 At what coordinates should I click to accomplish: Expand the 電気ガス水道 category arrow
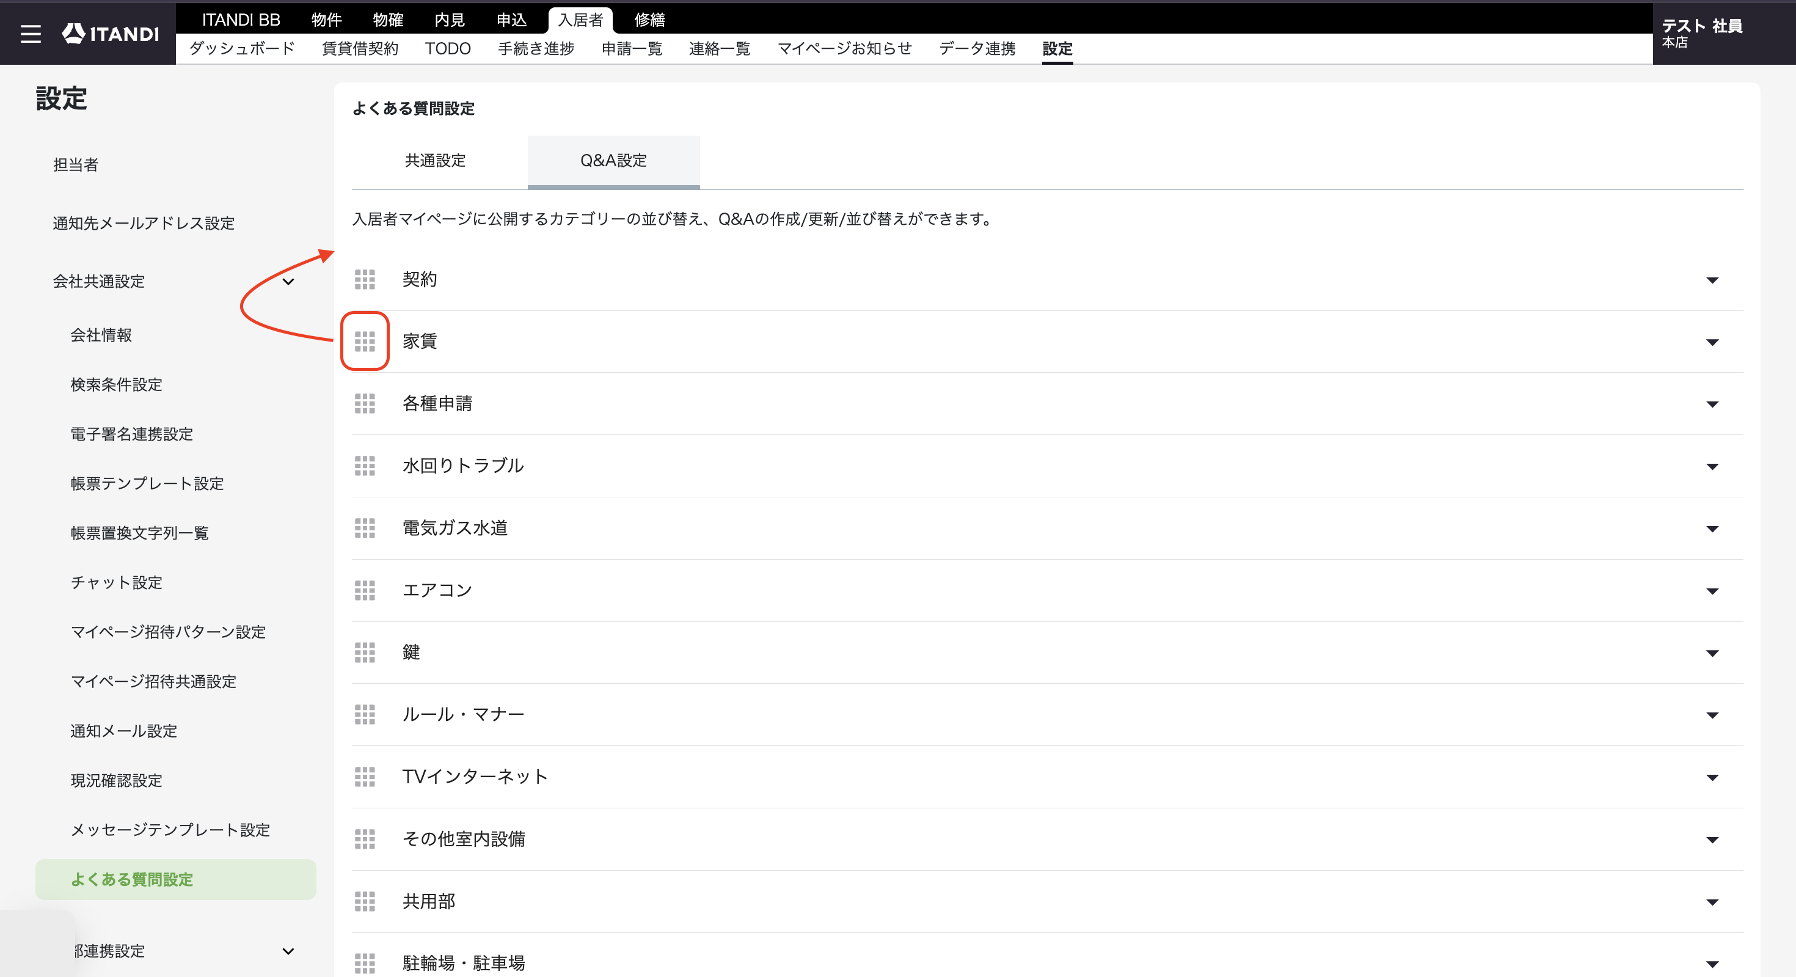[1712, 529]
